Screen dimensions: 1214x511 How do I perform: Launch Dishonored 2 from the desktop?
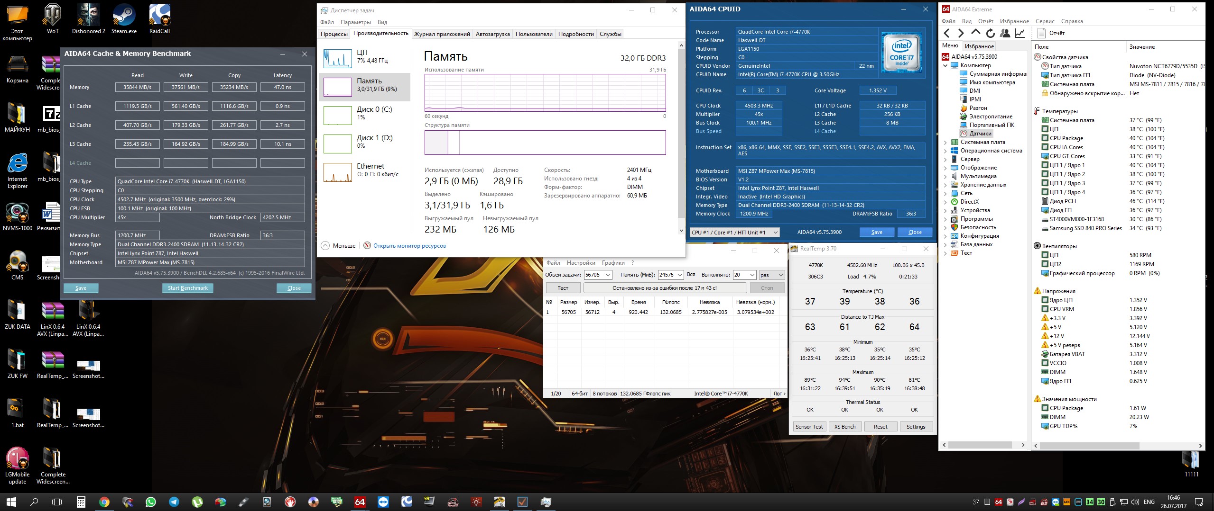click(x=88, y=19)
